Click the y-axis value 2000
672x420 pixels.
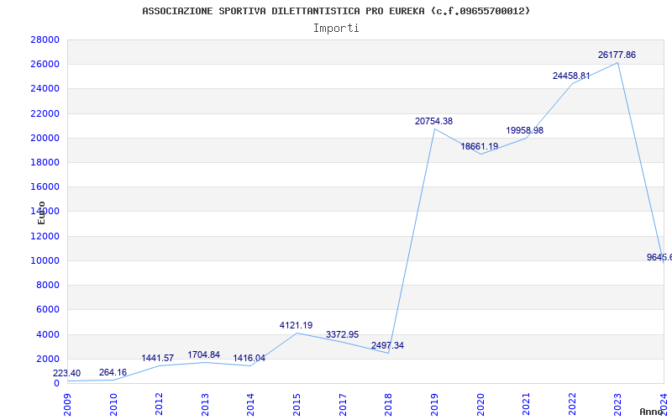[x=47, y=359]
